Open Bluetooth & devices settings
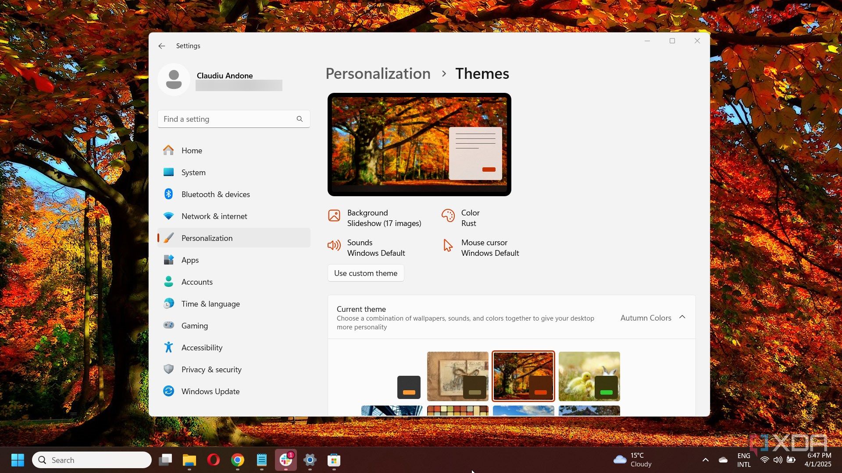This screenshot has height=473, width=842. click(x=234, y=194)
